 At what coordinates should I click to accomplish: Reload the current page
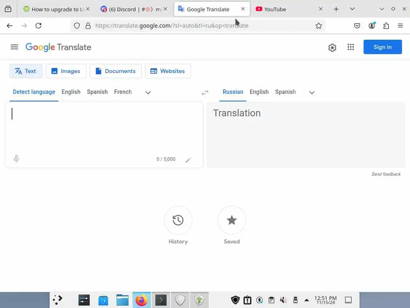click(x=38, y=26)
